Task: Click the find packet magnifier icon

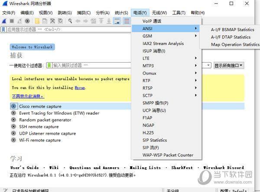Action: [70, 21]
